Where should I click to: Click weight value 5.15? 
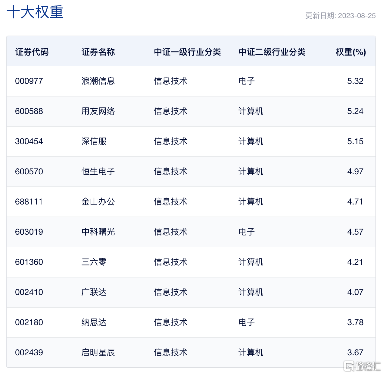355,141
